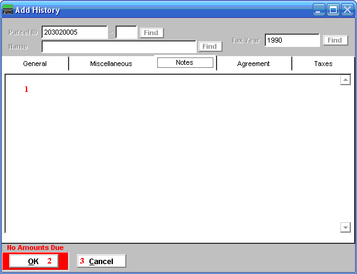357x274 pixels.
Task: Close the Add History window
Action: pos(347,10)
